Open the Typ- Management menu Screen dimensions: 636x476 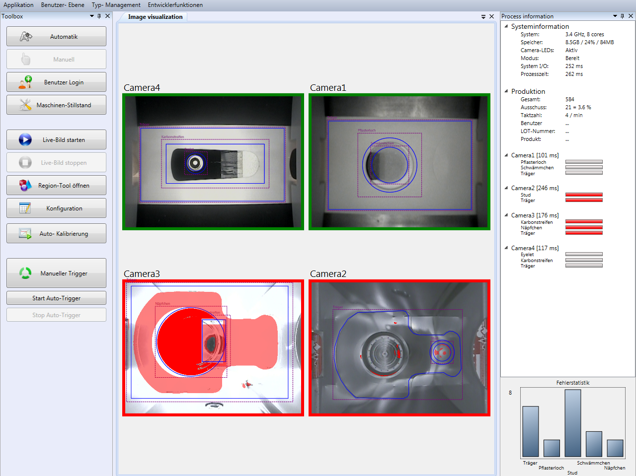tap(116, 5)
